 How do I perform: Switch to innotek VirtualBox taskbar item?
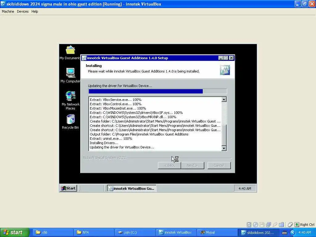(x=177, y=232)
